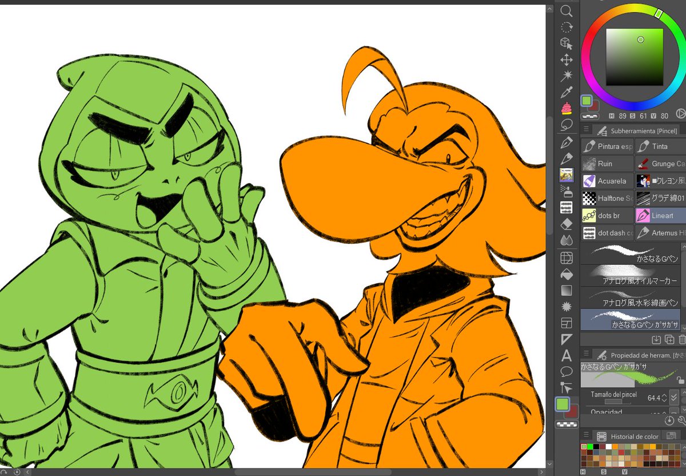Select the Move layer tool

(x=567, y=59)
